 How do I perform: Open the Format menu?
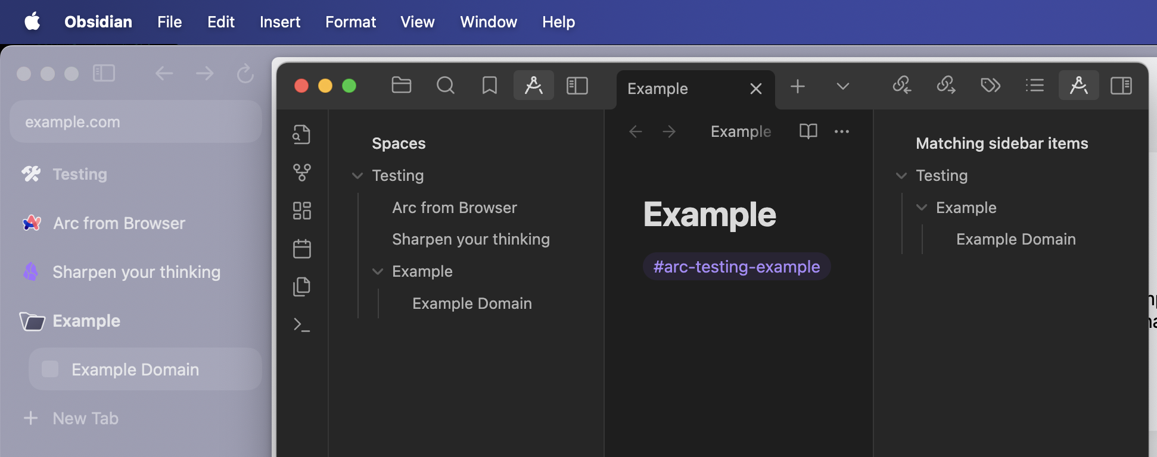pos(350,22)
